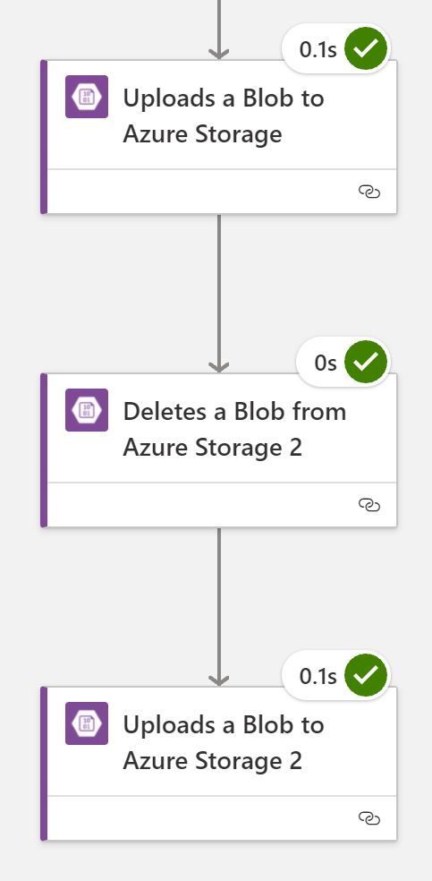Click green success checkmark above first Upload action

pos(366,49)
